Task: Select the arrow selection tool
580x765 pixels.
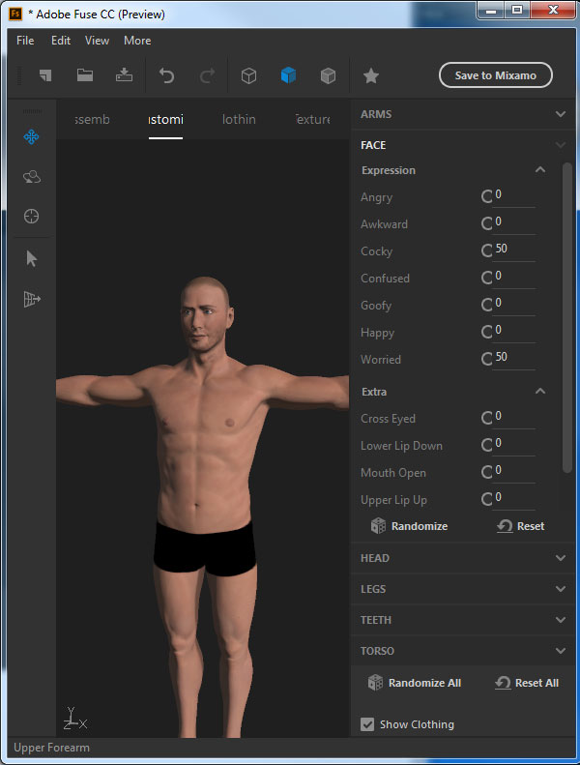Action: 31,258
